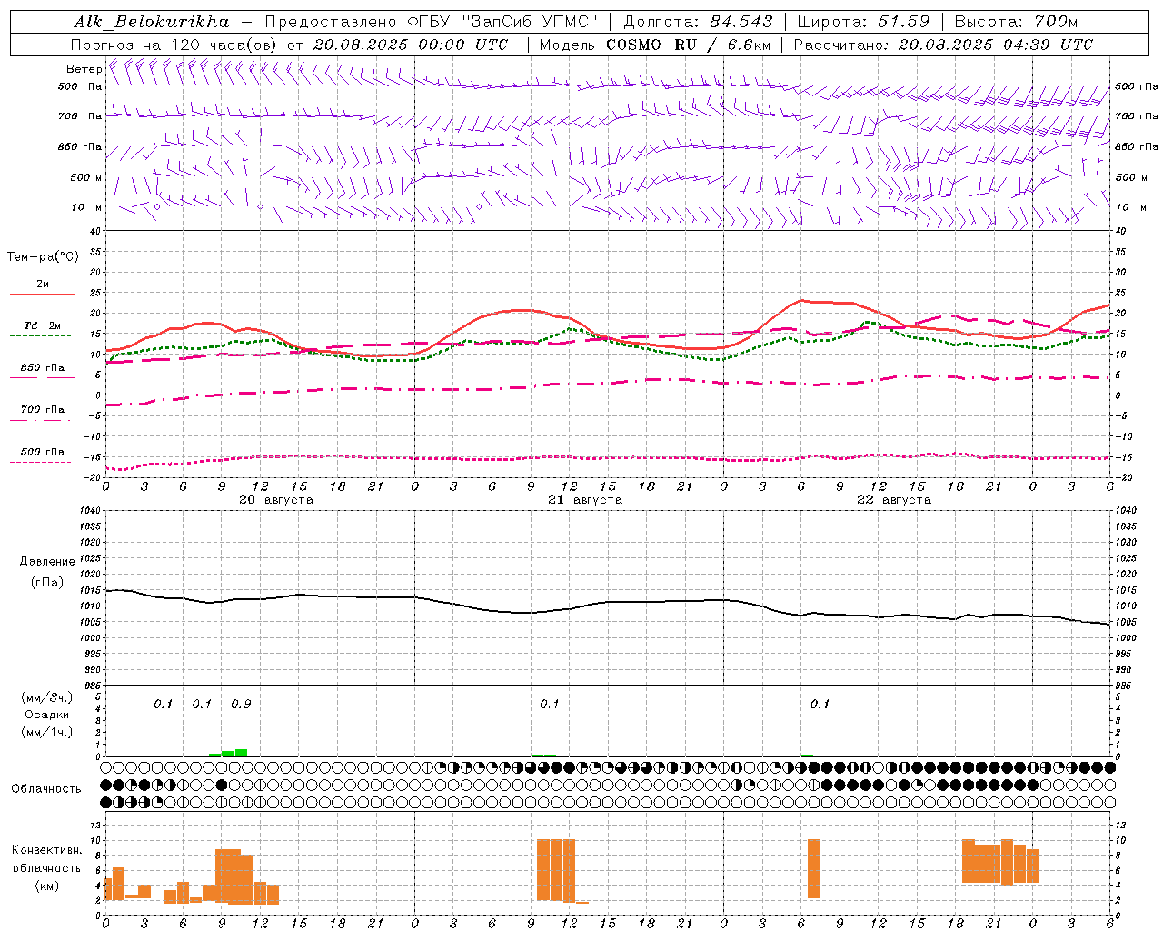1163x931 pixels.
Task: Click the latitude value Широта: 51.59
Action: (863, 22)
